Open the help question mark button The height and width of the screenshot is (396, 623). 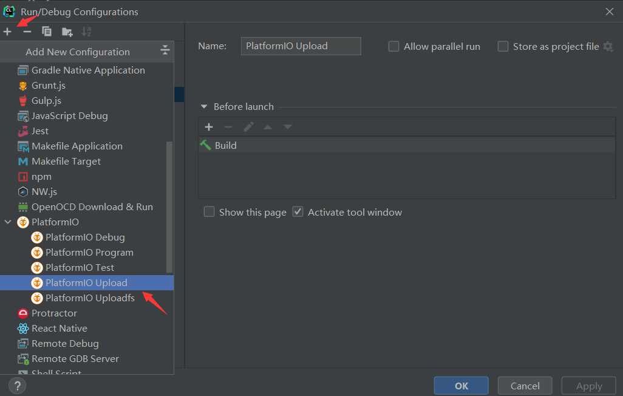click(x=17, y=386)
